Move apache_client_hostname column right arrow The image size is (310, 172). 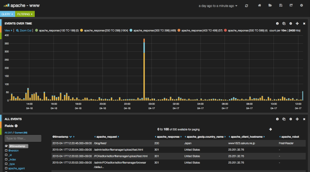[264, 137]
